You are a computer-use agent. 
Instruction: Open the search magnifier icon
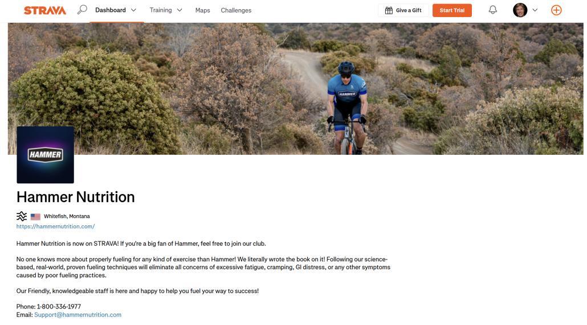point(82,10)
